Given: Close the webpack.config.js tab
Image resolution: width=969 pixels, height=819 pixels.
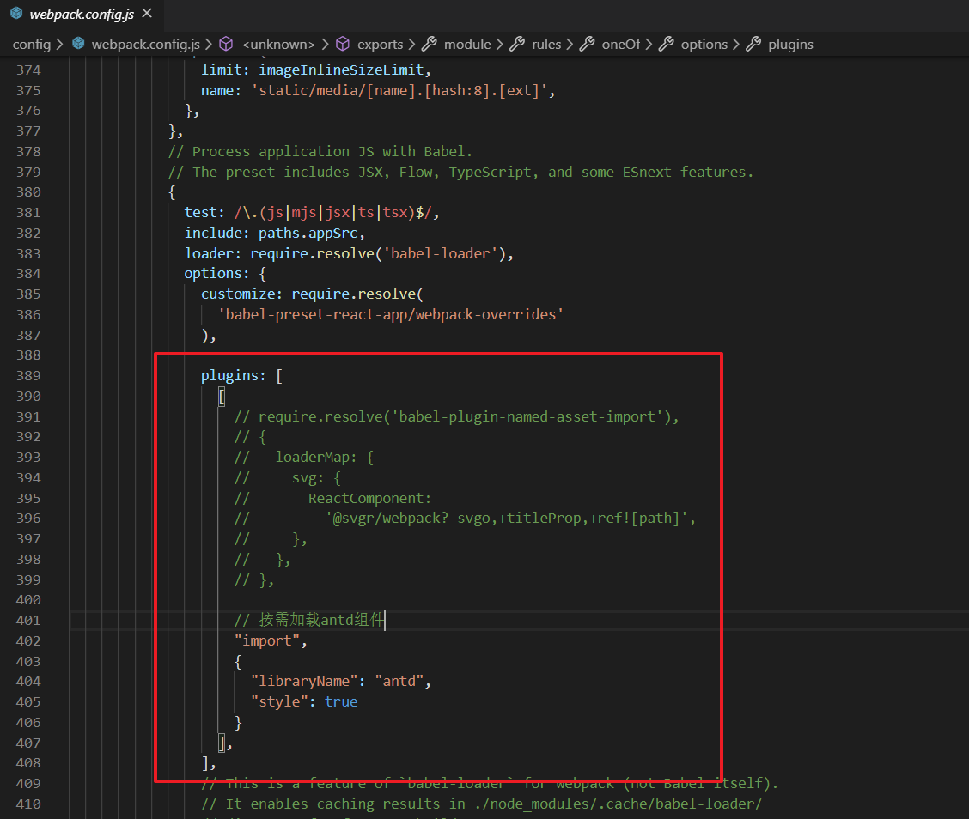Looking at the screenshot, I should click(x=147, y=14).
